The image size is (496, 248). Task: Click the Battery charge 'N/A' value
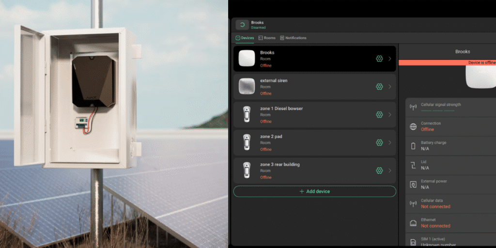click(x=425, y=149)
